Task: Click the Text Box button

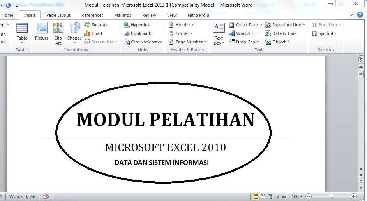Action: pos(219,33)
